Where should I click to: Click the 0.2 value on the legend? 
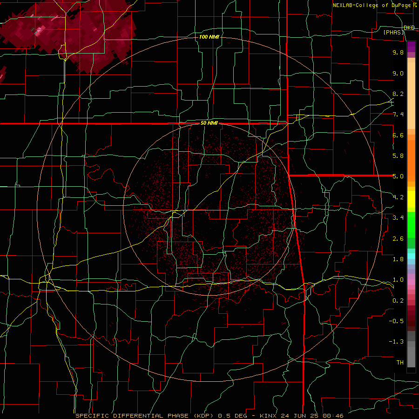[398, 301]
